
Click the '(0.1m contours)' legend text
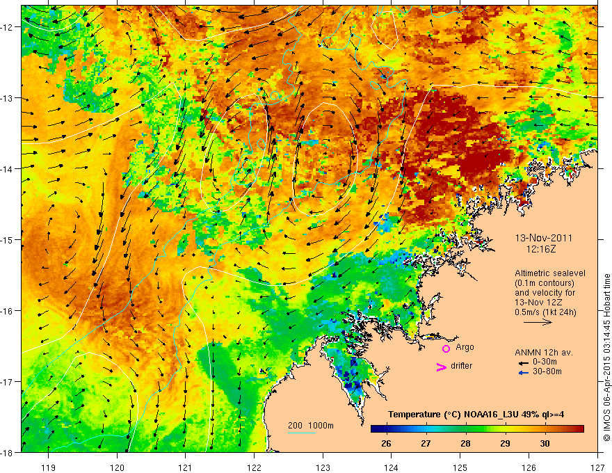545,283
